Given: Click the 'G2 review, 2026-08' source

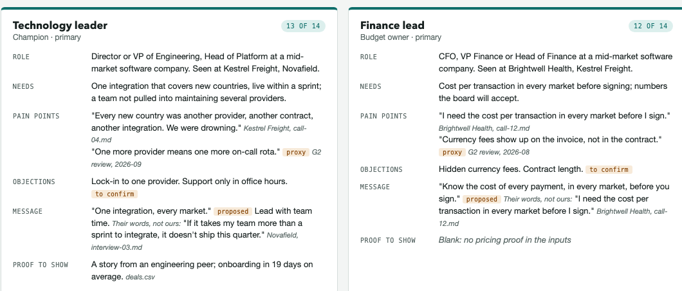Looking at the screenshot, I should (499, 152).
